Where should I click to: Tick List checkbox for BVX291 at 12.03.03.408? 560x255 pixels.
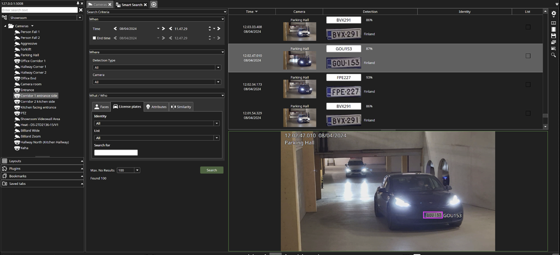pyautogui.click(x=528, y=27)
